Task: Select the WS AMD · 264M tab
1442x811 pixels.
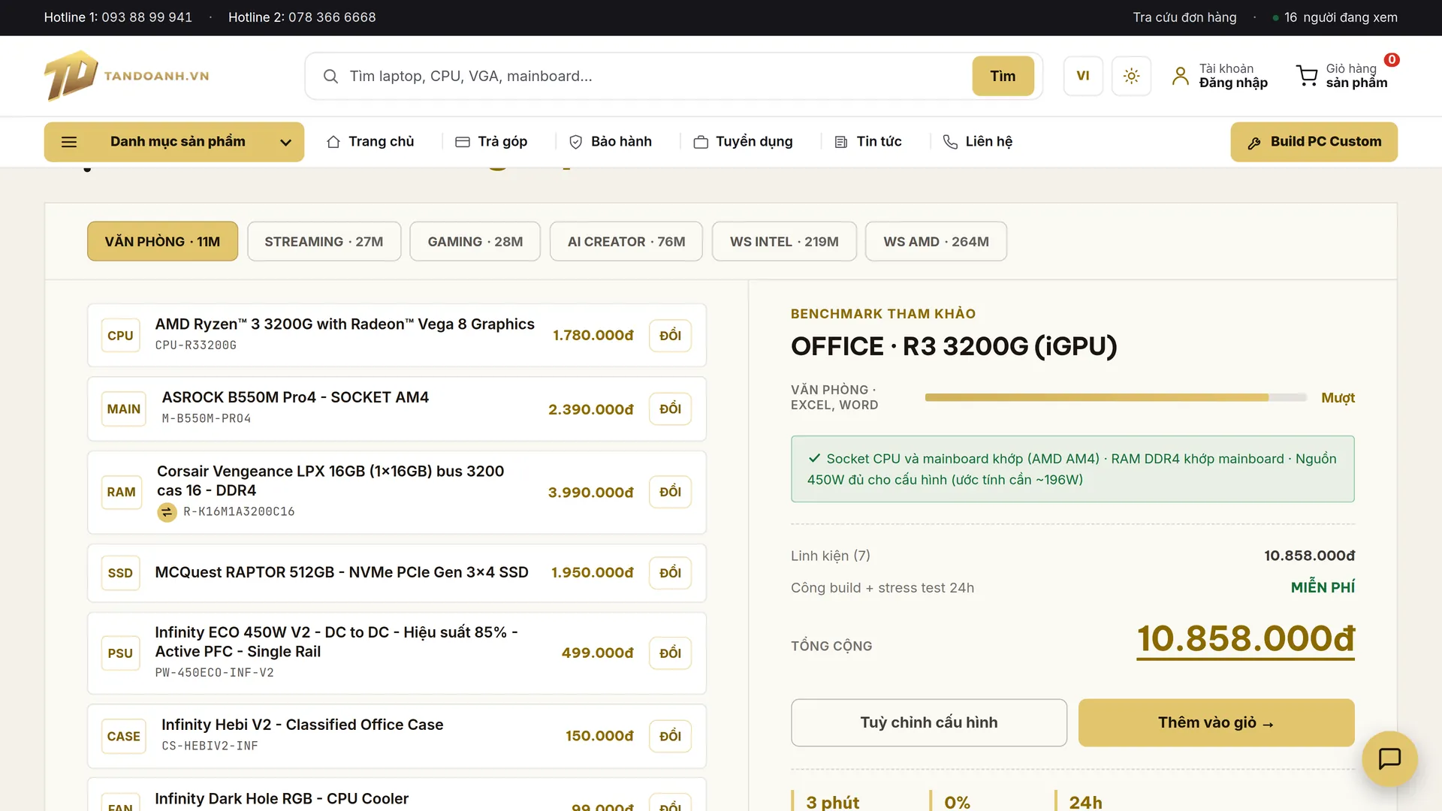Action: pos(936,242)
